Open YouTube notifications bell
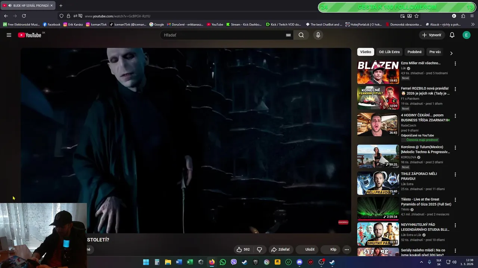This screenshot has height=268, width=478. coord(452,35)
